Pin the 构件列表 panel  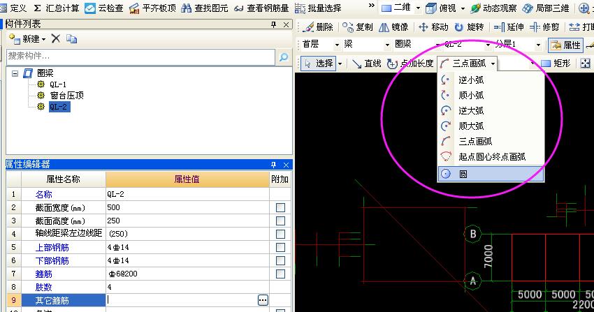(x=273, y=24)
